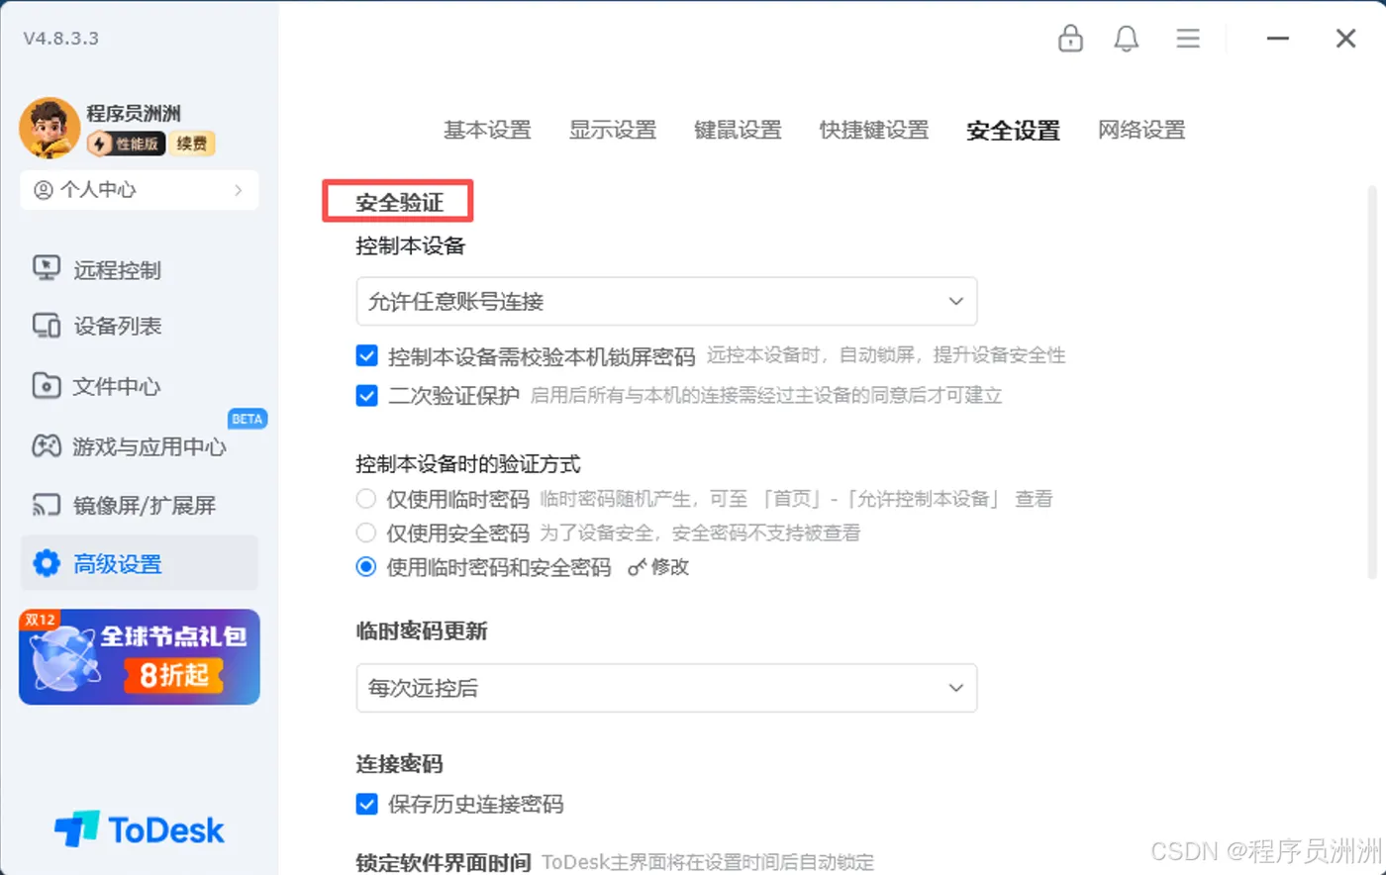Viewport: 1386px width, 875px height.
Task: Disable 保存历史连接密码
Action: click(367, 805)
